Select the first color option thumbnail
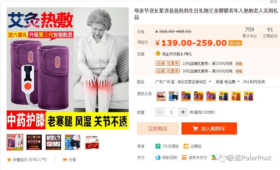The height and width of the screenshot is (170, 280). click(x=161, y=96)
